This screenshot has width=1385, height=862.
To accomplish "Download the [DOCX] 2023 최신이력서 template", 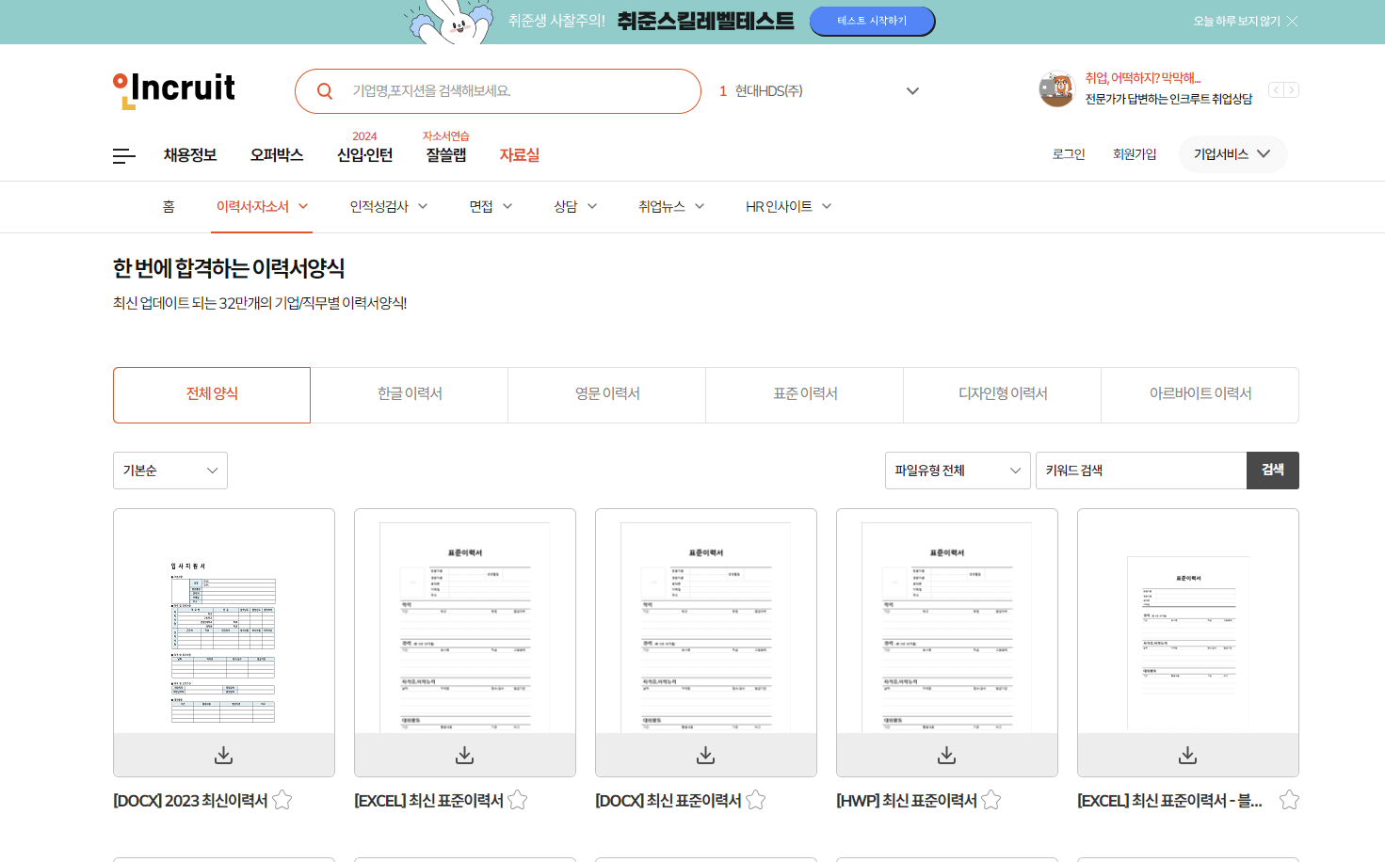I will point(223,754).
